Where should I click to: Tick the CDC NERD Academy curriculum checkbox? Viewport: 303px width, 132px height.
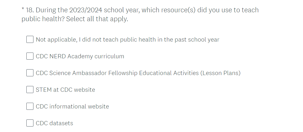click(30, 56)
